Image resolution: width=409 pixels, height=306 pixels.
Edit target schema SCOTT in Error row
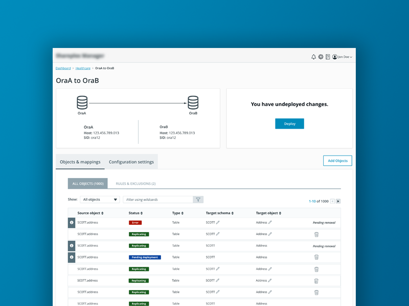(x=218, y=222)
